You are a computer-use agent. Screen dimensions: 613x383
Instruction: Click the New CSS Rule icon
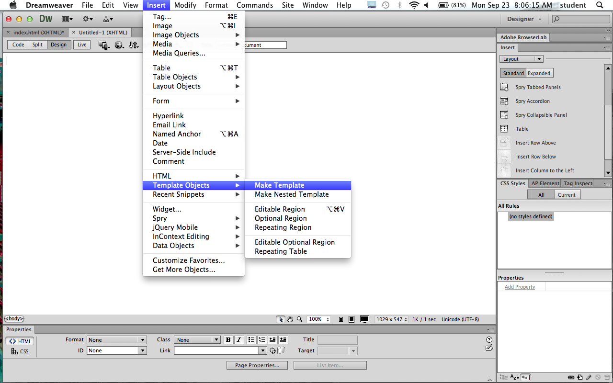pyautogui.click(x=580, y=377)
